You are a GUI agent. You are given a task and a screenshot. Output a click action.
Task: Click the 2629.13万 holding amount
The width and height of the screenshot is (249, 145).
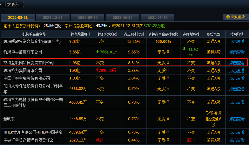[x=78, y=140]
